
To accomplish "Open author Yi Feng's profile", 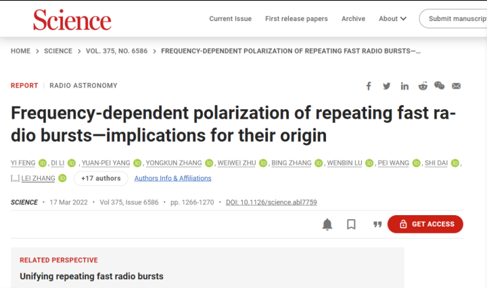I will click(23, 163).
